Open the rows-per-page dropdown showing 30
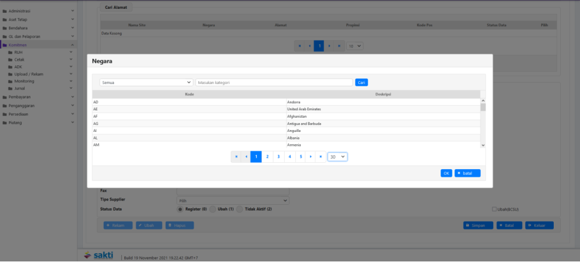Image resolution: width=580 pixels, height=262 pixels. pyautogui.click(x=337, y=157)
